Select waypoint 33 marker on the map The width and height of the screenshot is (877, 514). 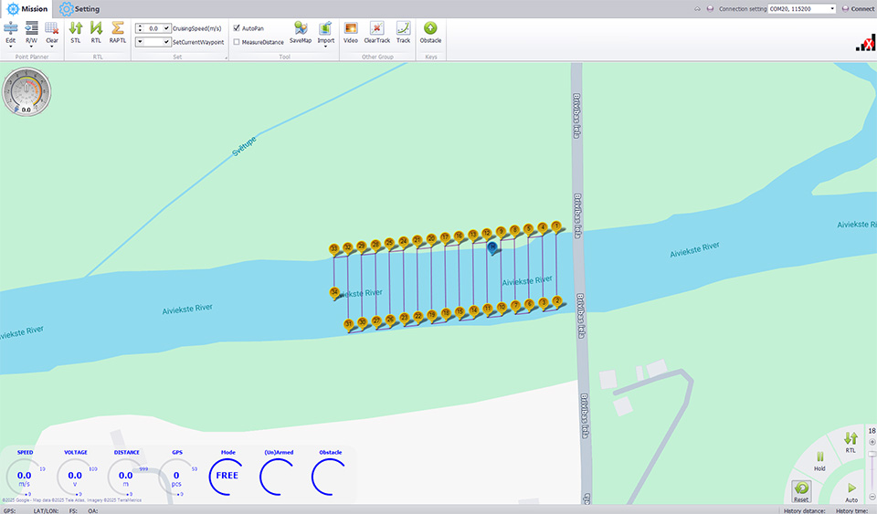point(334,249)
